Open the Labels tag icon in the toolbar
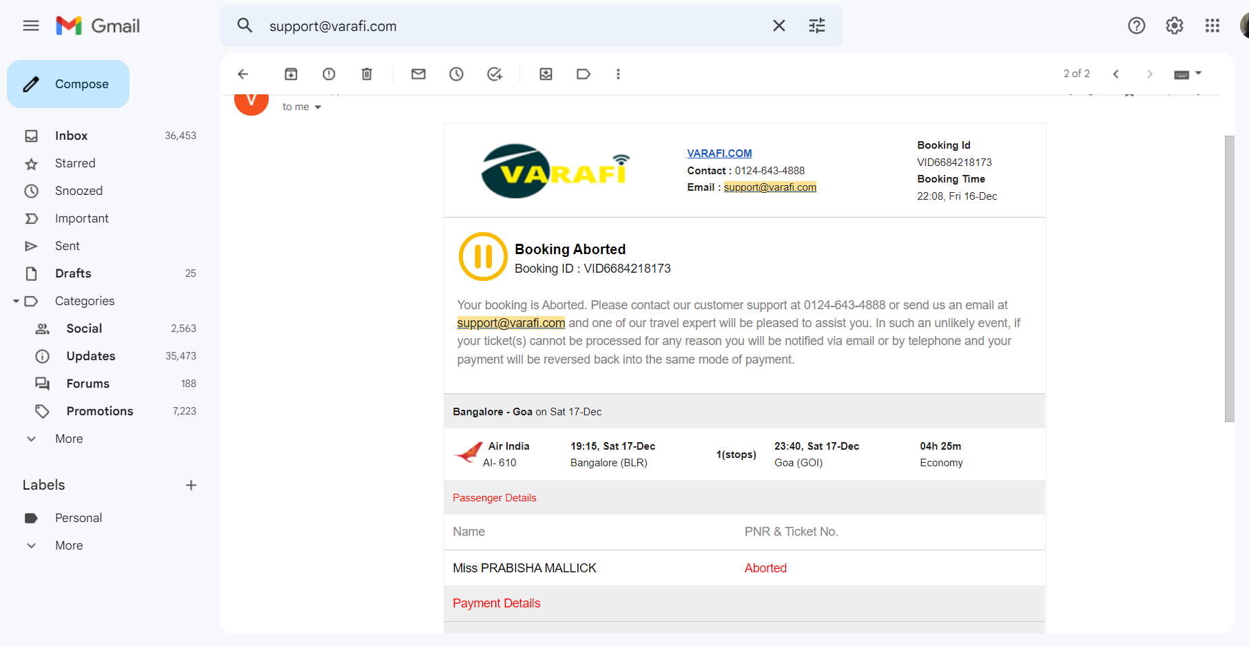The image size is (1249, 646). point(584,74)
